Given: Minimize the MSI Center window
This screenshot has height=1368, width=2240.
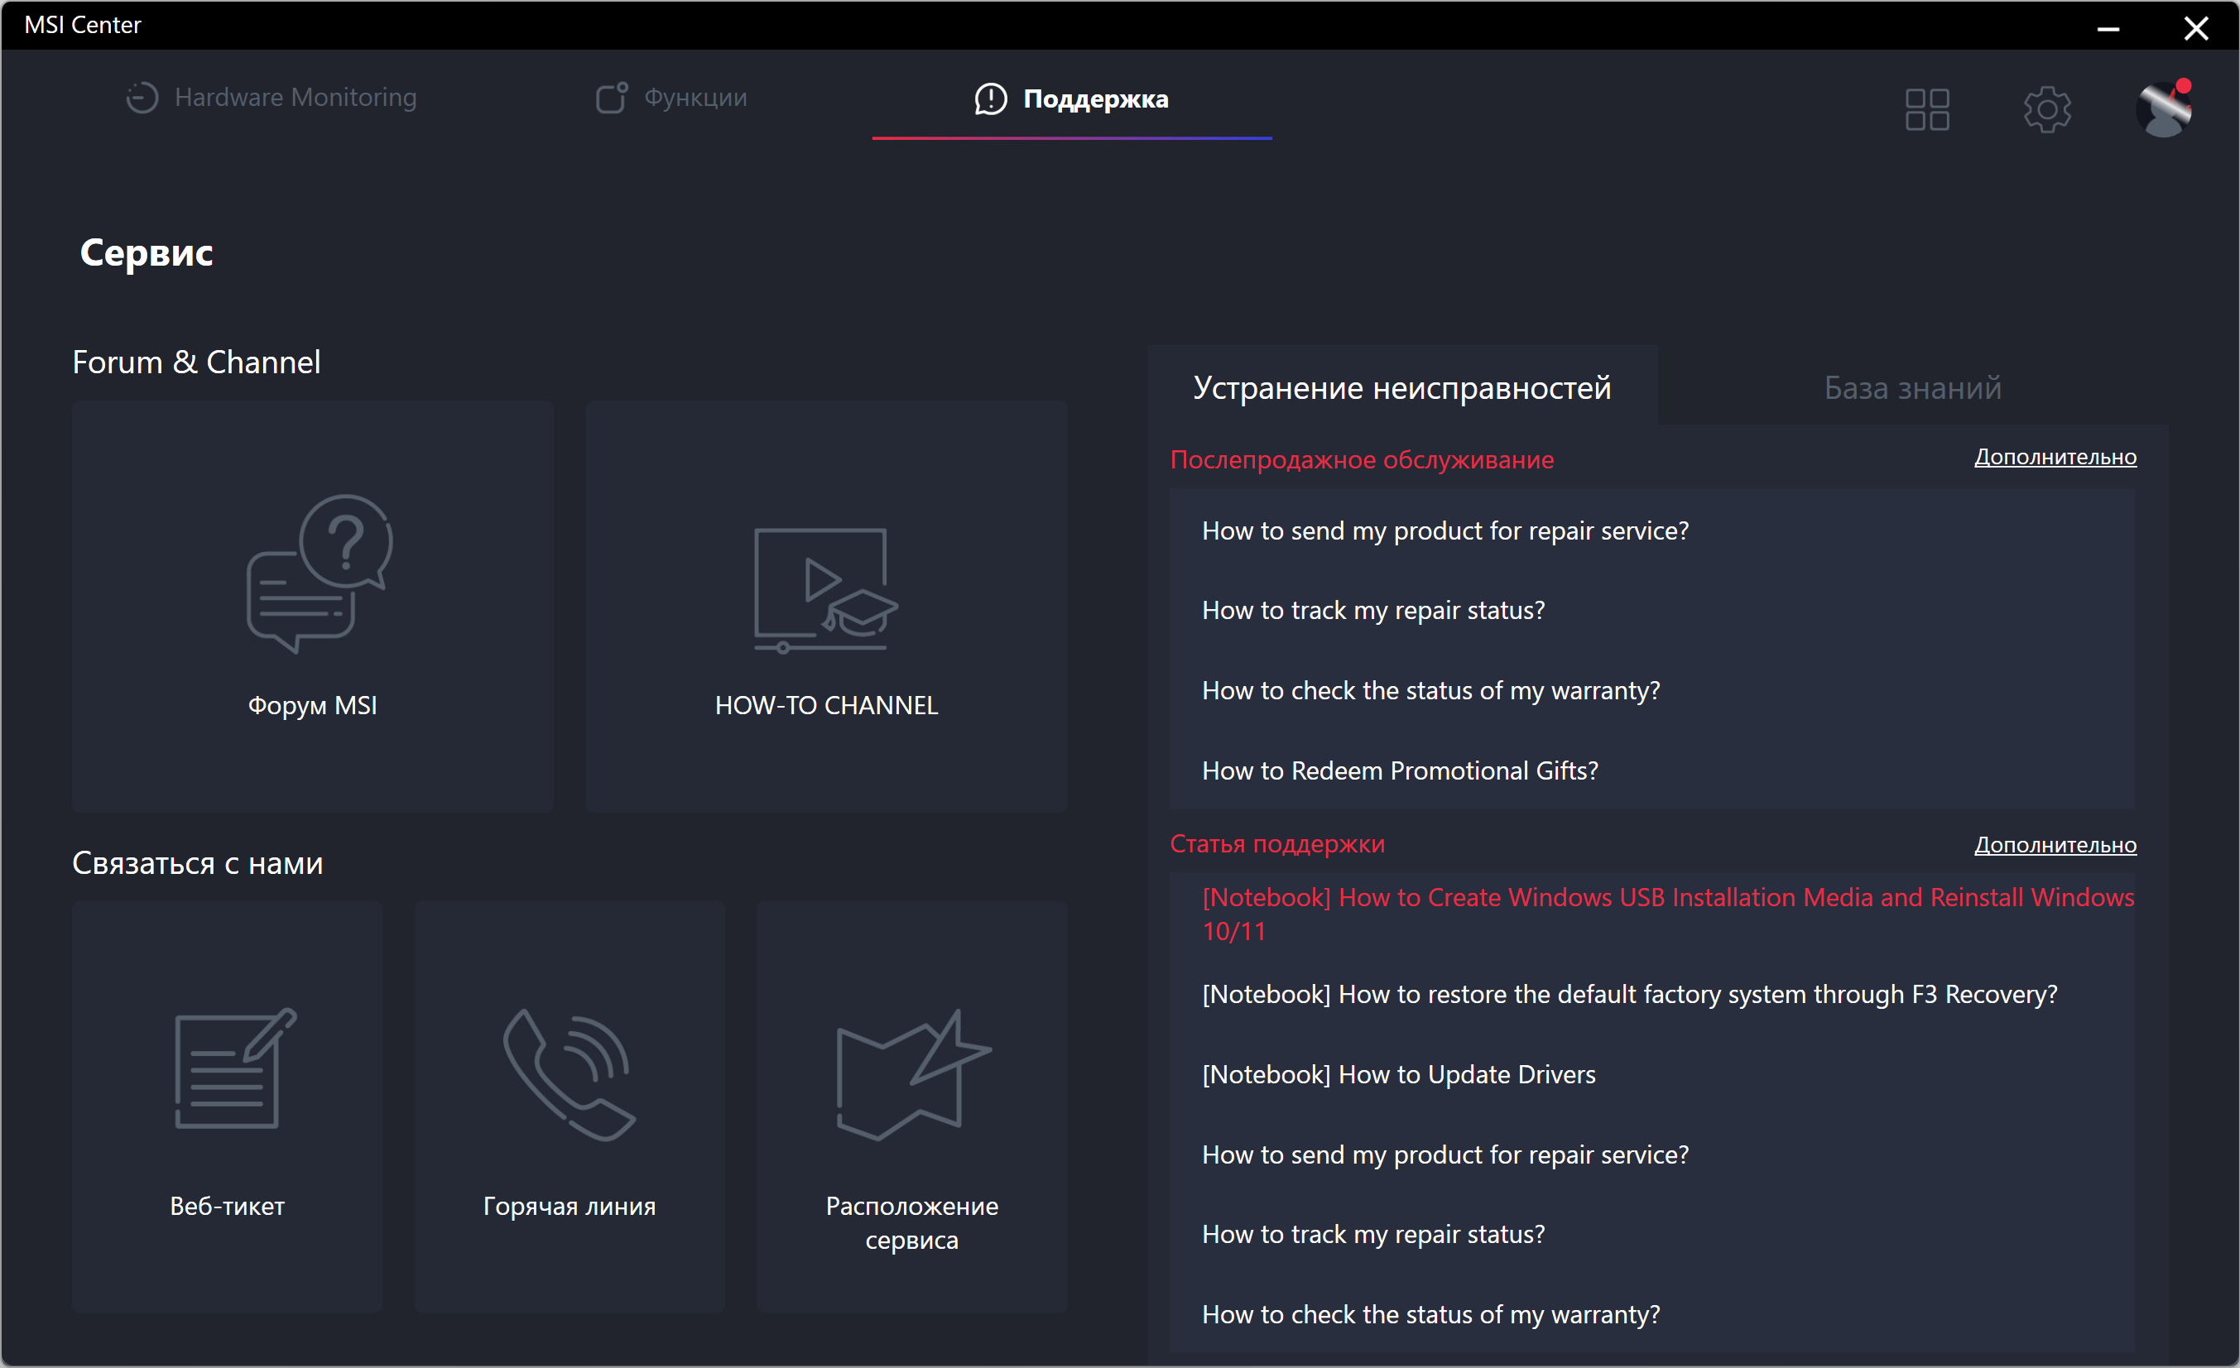Looking at the screenshot, I should (x=2108, y=28).
